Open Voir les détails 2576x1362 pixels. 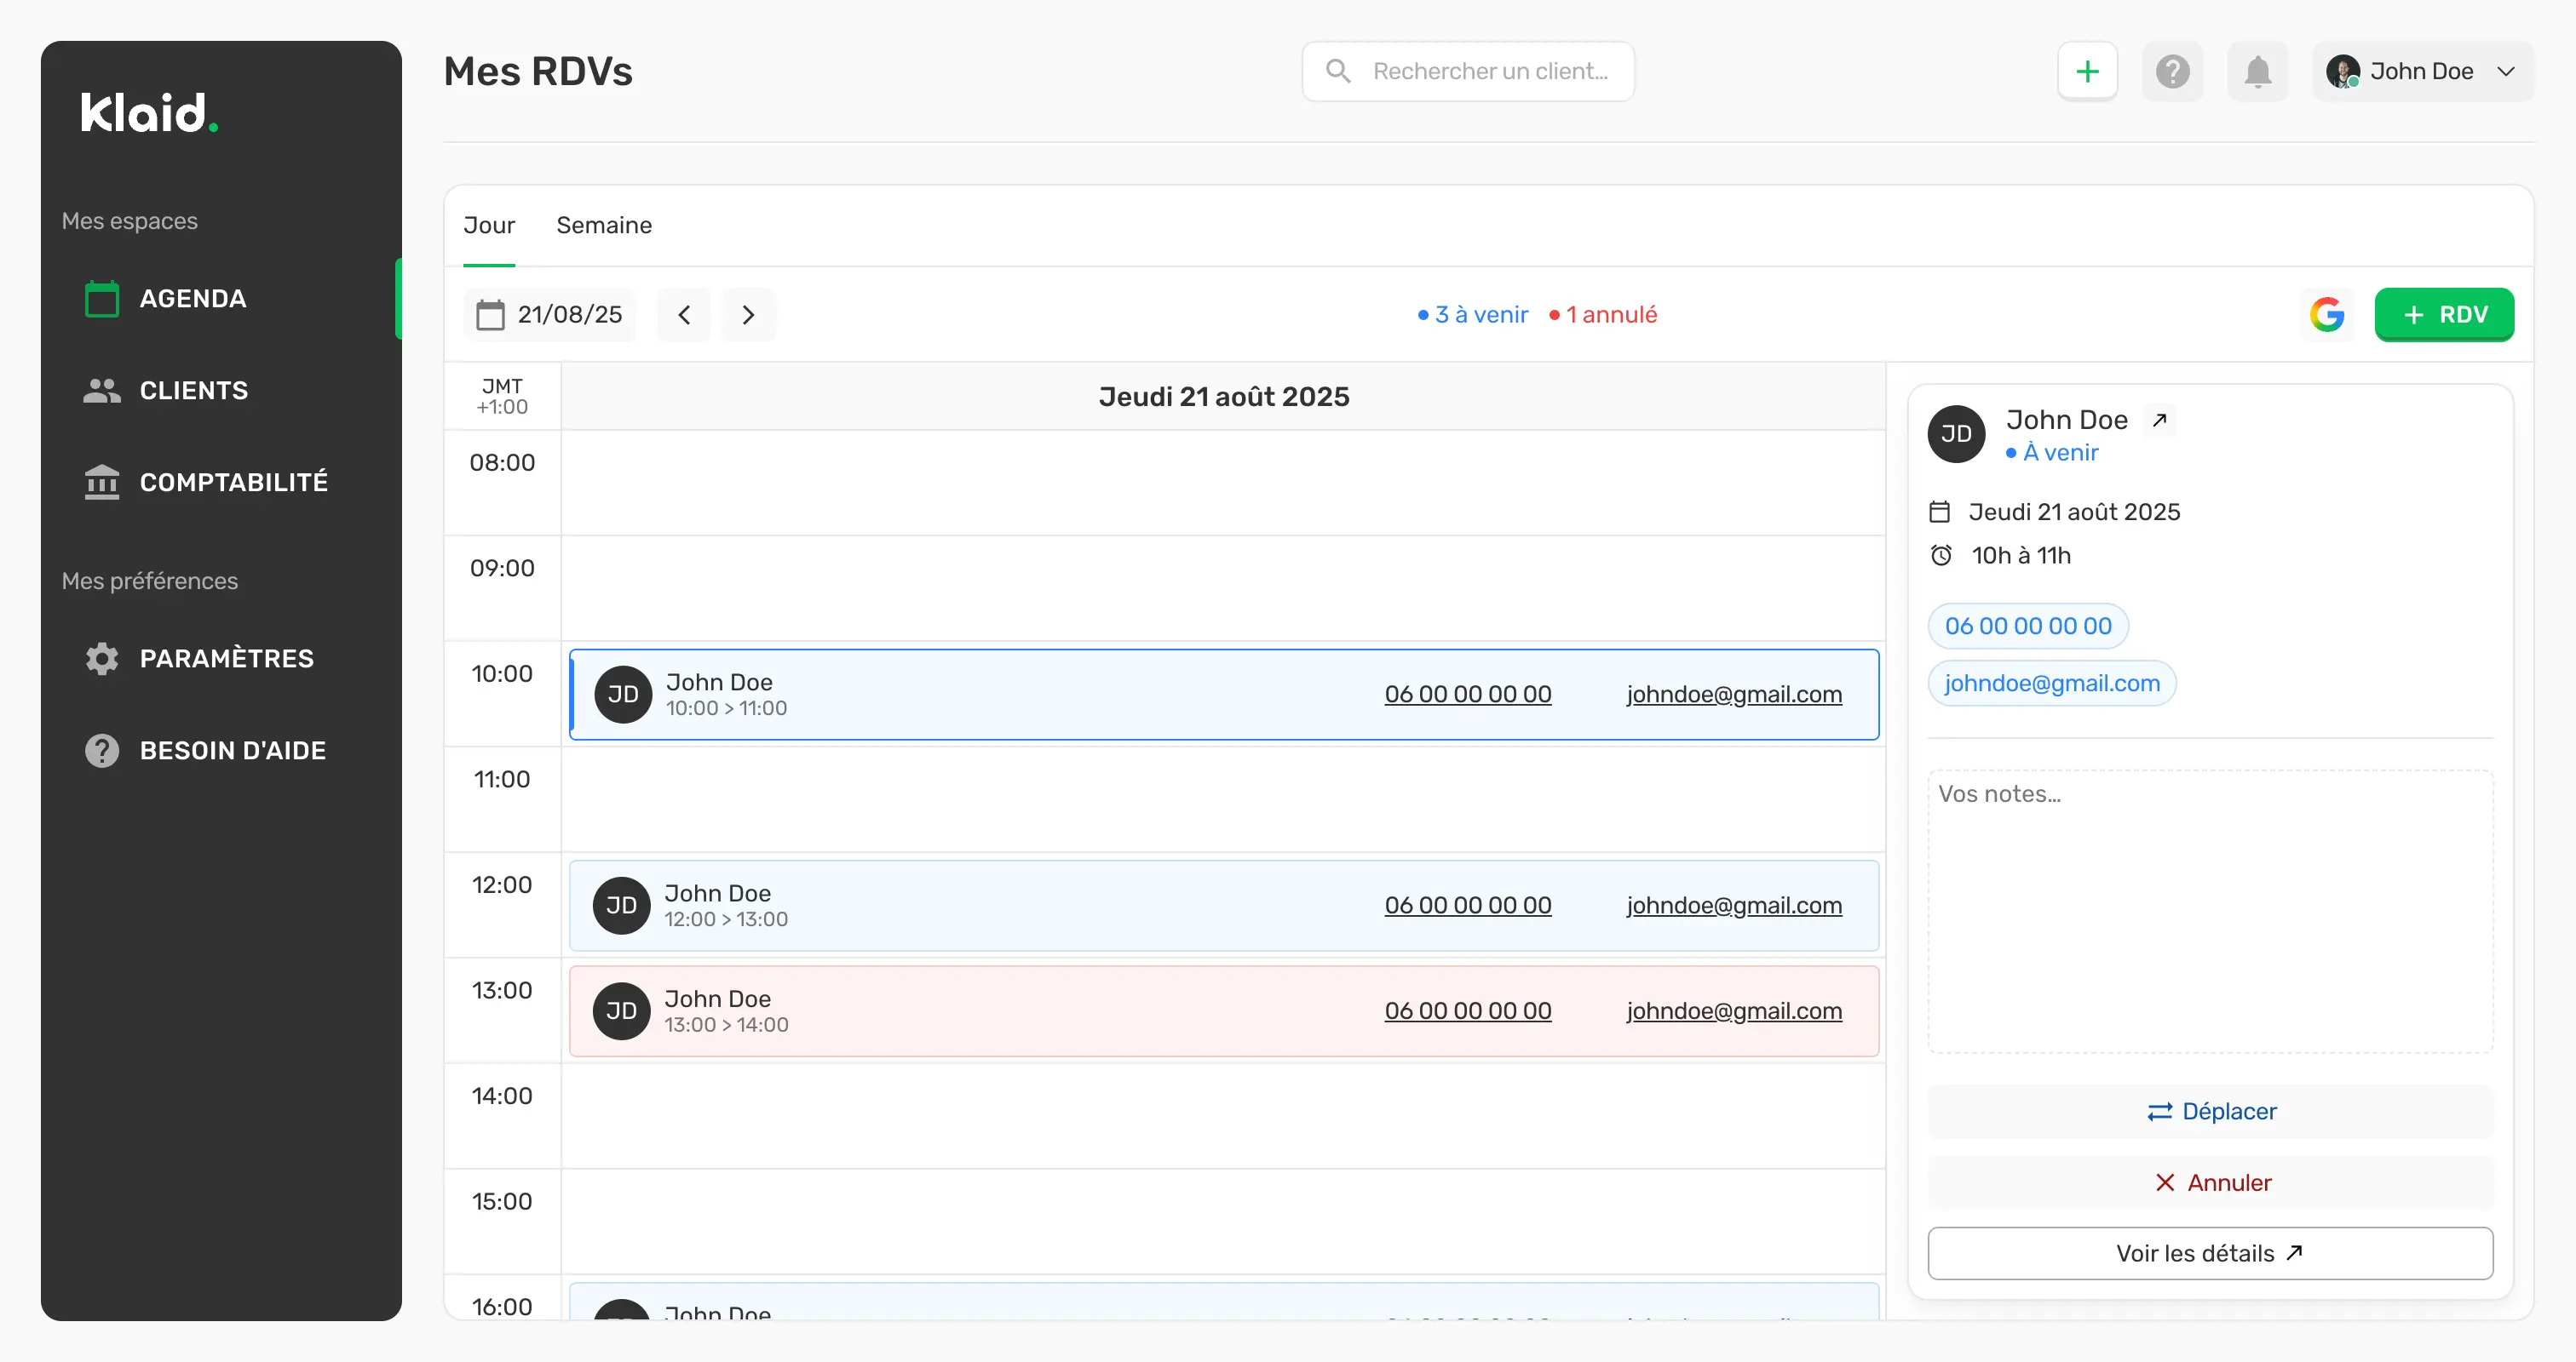[2210, 1253]
